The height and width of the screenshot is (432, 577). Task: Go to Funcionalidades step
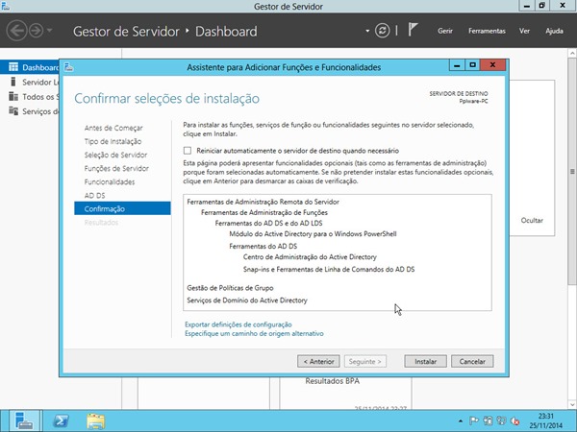[x=110, y=181]
